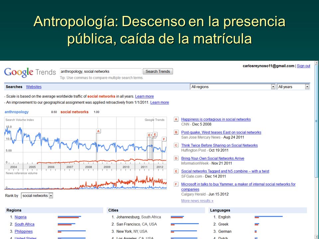Click Learn more on the scale note
This screenshot has width=319, height=239.
click(145, 96)
